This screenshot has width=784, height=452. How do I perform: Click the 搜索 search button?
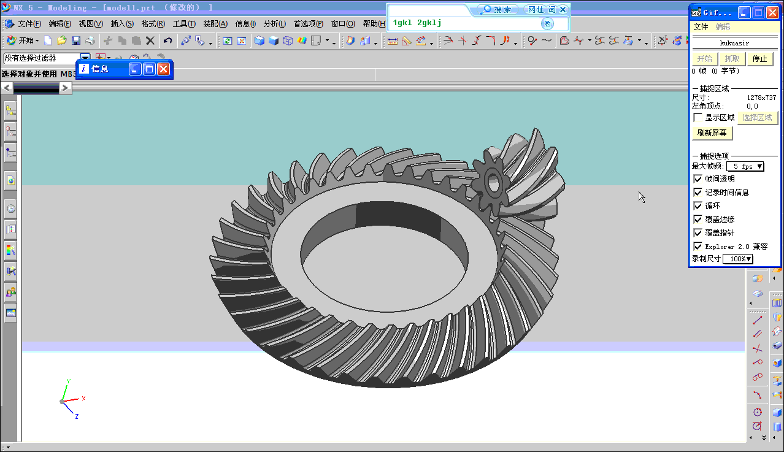pos(498,10)
